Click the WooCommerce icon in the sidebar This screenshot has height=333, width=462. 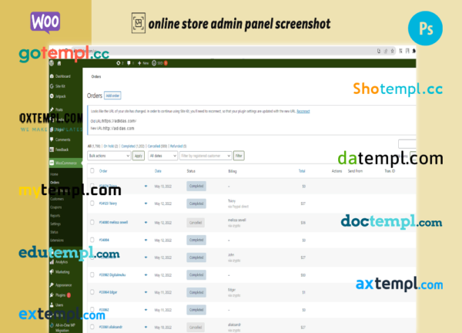pos(52,163)
